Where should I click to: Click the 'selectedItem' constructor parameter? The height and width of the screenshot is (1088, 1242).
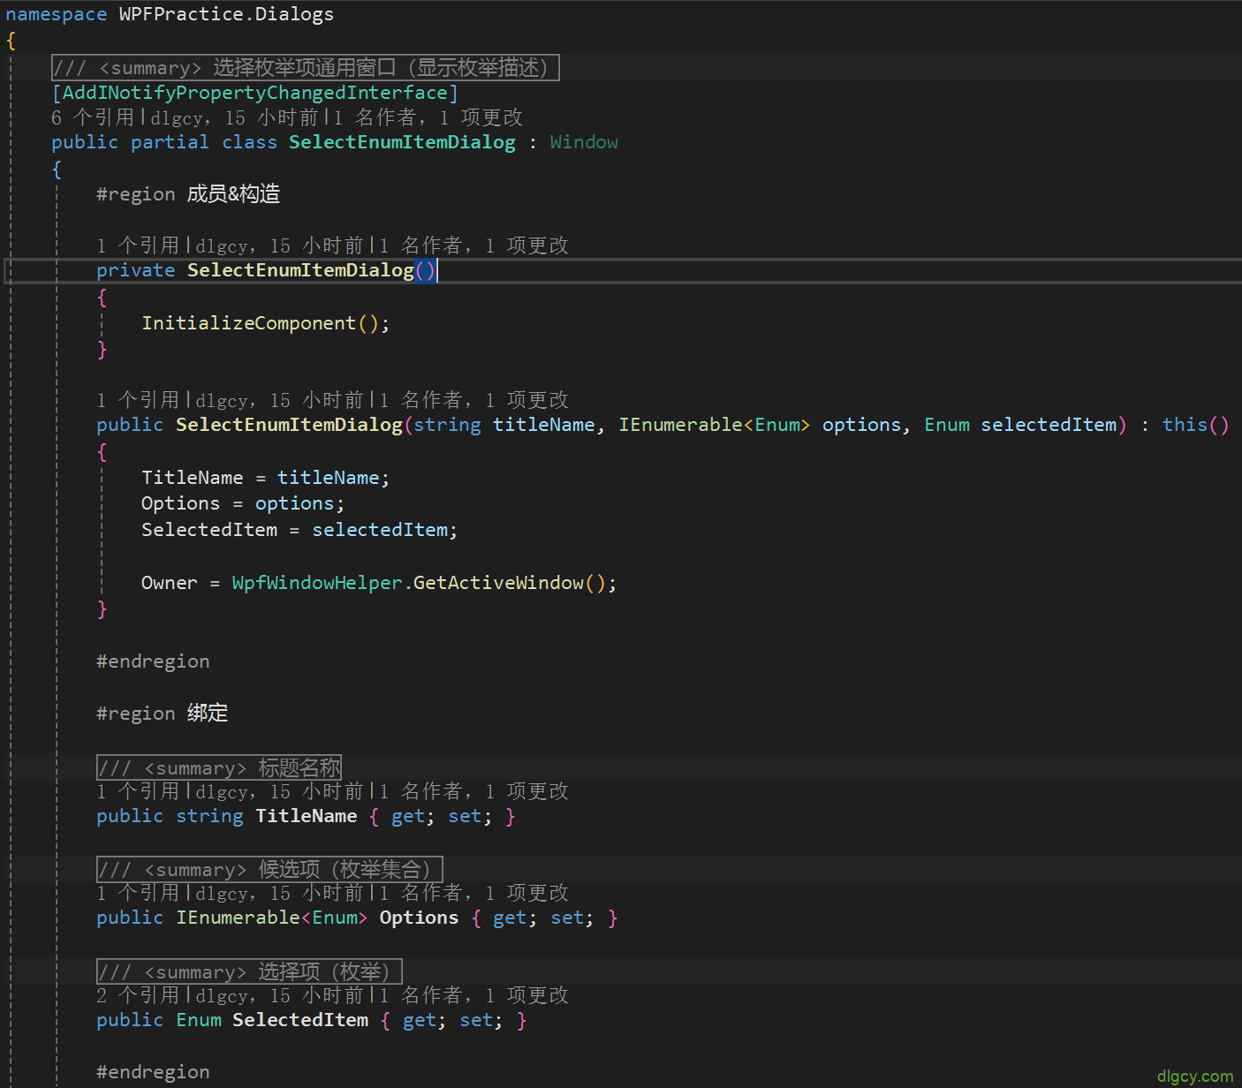point(1049,425)
